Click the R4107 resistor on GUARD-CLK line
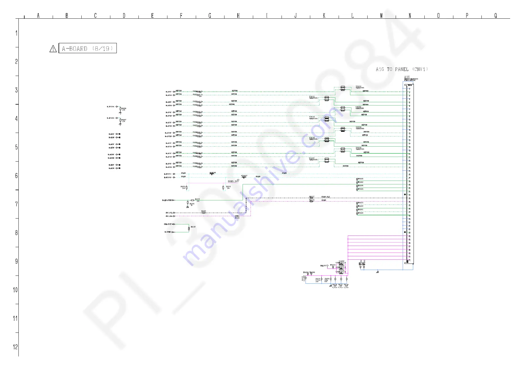The image size is (523, 369). (x=311, y=198)
